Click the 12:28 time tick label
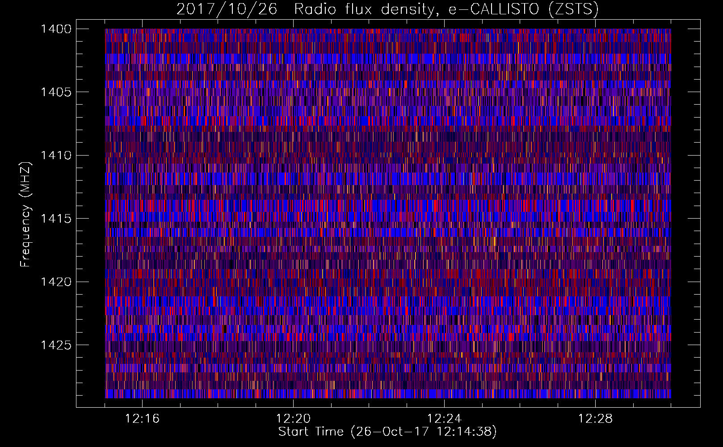Image resolution: width=723 pixels, height=447 pixels. [595, 419]
